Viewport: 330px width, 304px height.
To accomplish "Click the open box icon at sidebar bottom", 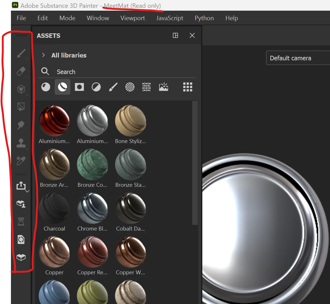I will pos(21,257).
